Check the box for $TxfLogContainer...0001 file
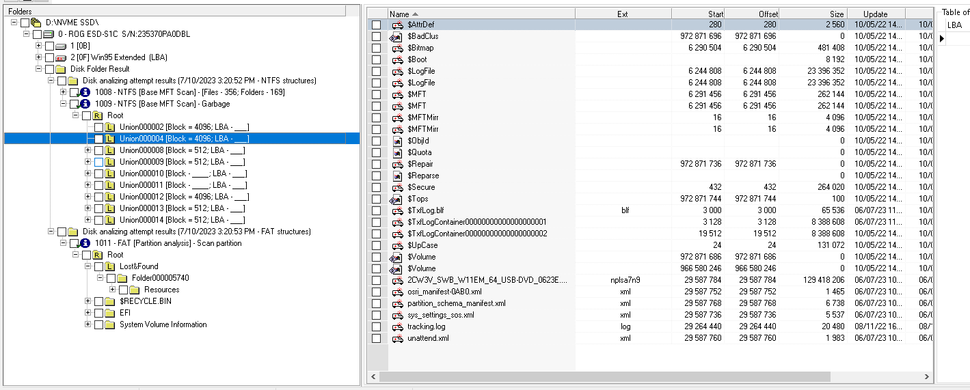970x390 pixels. pyautogui.click(x=377, y=222)
